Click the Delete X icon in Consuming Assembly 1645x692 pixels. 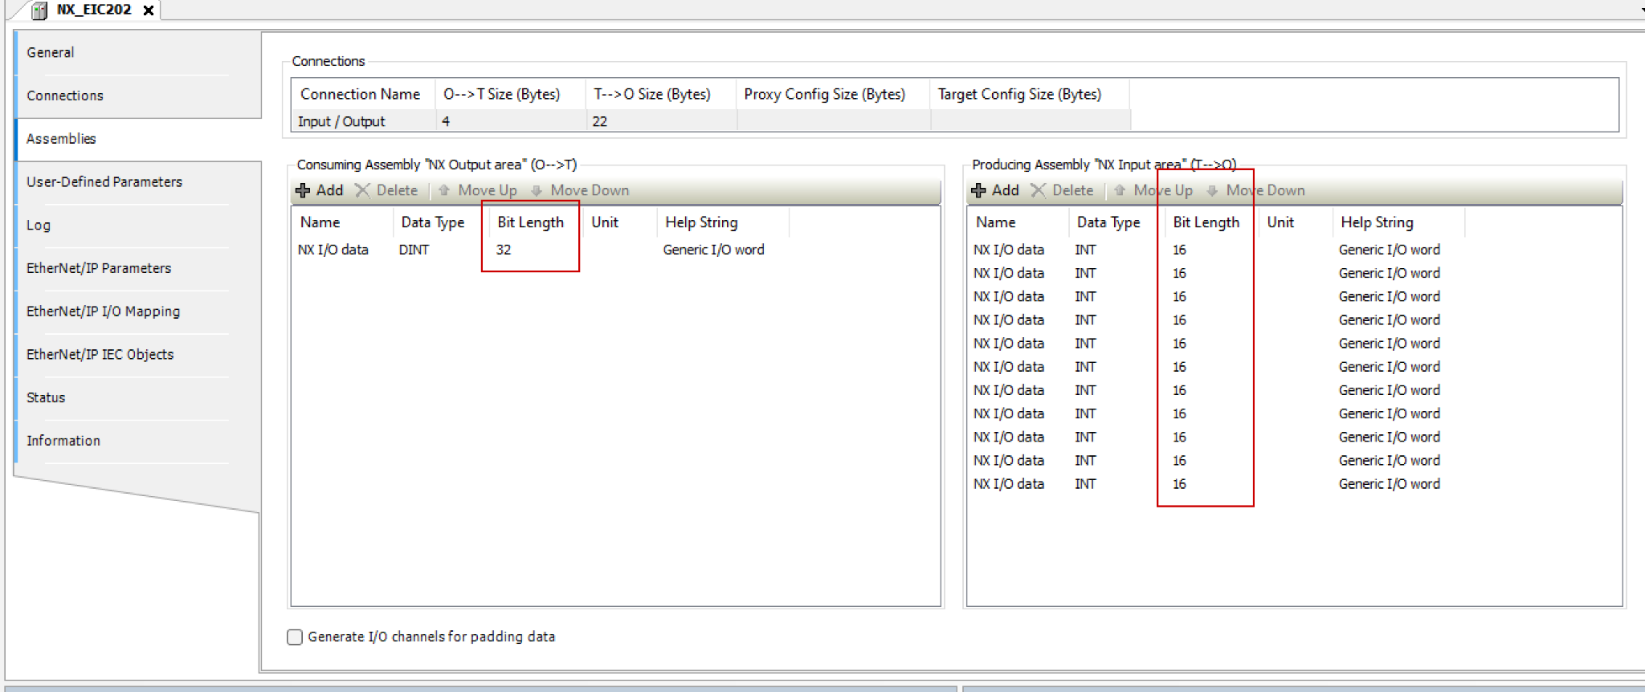coord(362,190)
